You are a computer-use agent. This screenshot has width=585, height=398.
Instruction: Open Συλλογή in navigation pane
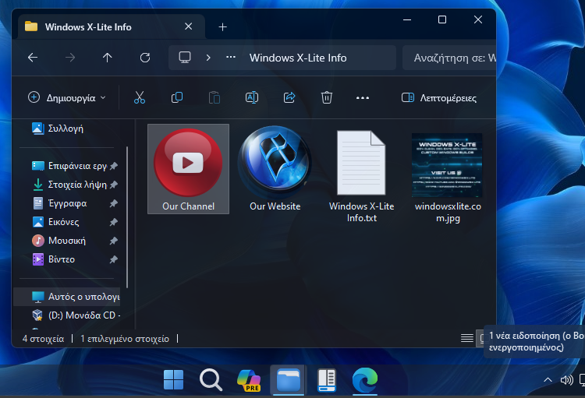58,129
